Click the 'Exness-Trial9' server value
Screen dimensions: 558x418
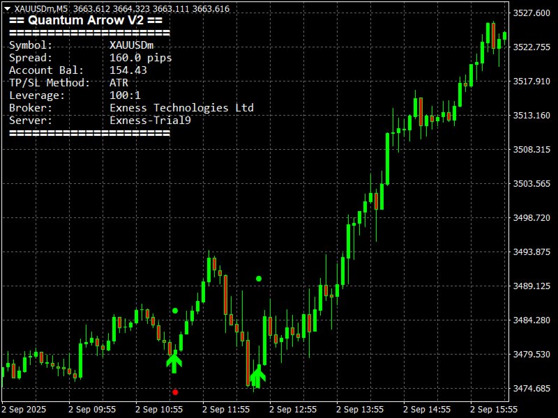click(x=150, y=120)
